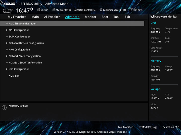Expand HDD/SSD SMART Information arrow
This screenshot has width=181, height=135.
[7, 62]
